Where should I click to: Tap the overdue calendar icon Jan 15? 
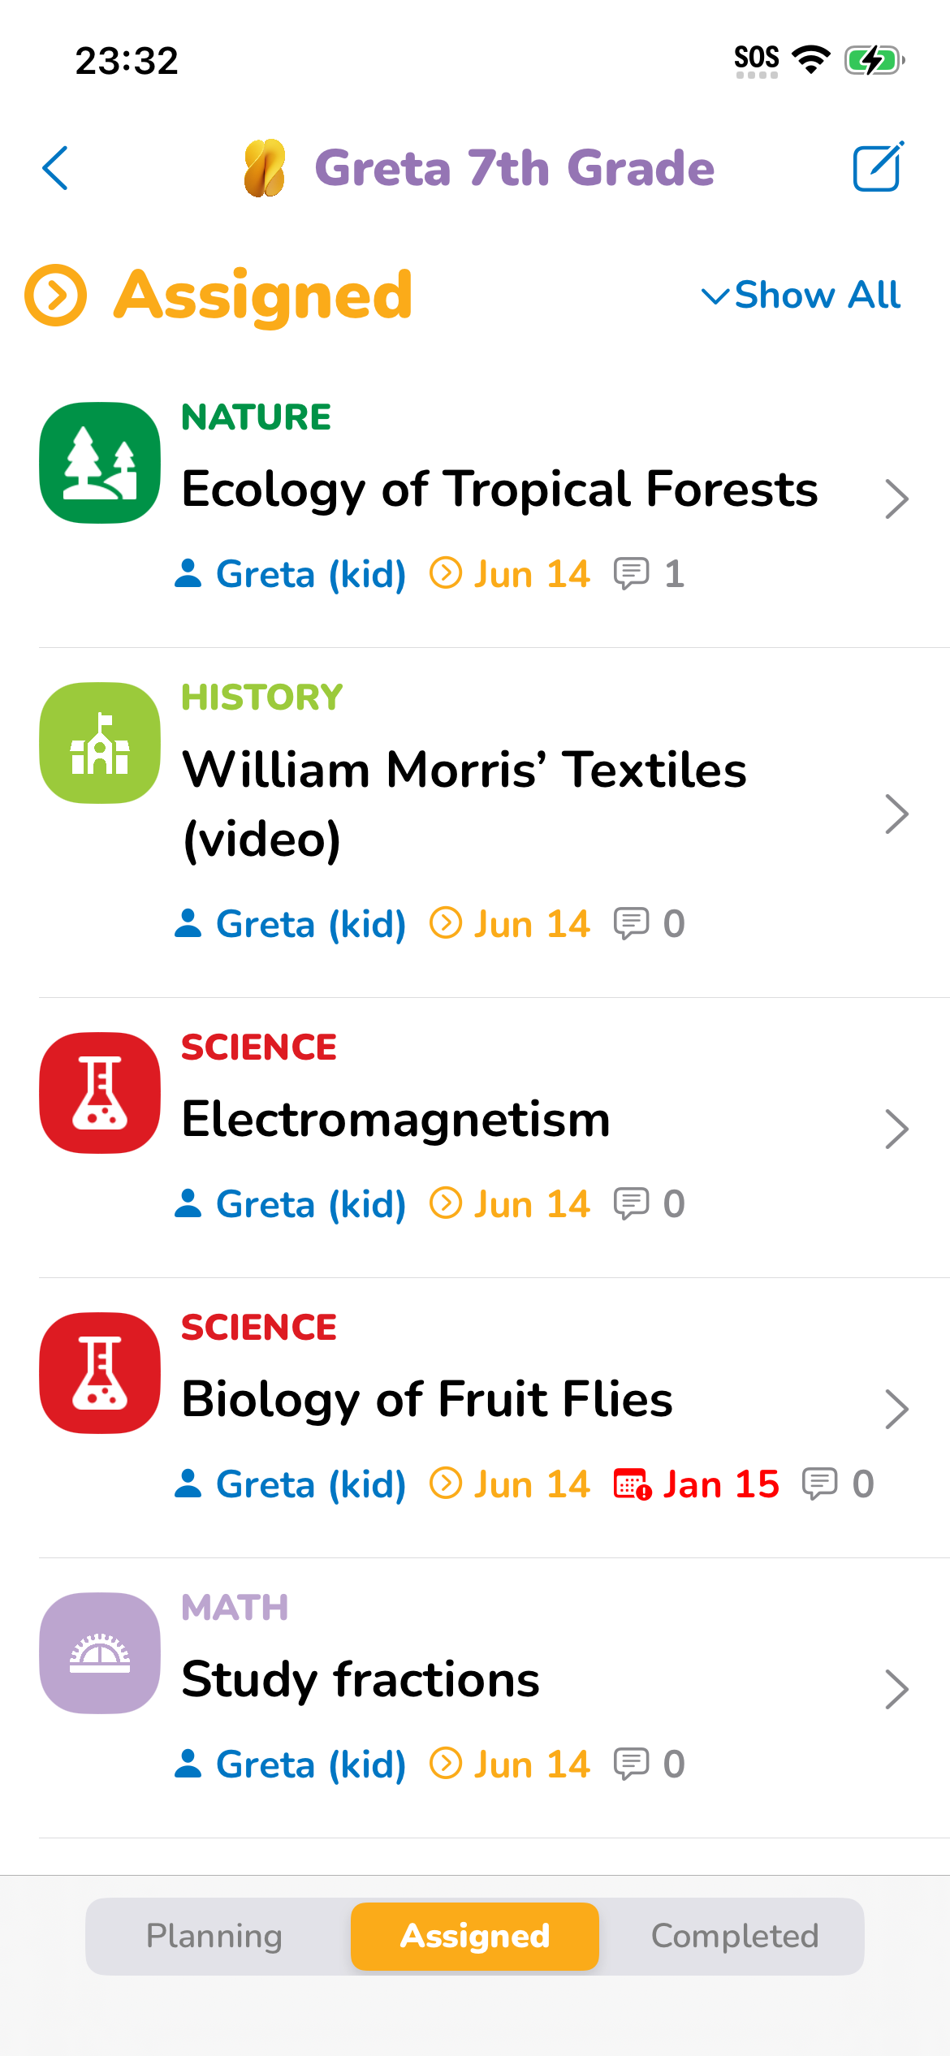[x=632, y=1484]
